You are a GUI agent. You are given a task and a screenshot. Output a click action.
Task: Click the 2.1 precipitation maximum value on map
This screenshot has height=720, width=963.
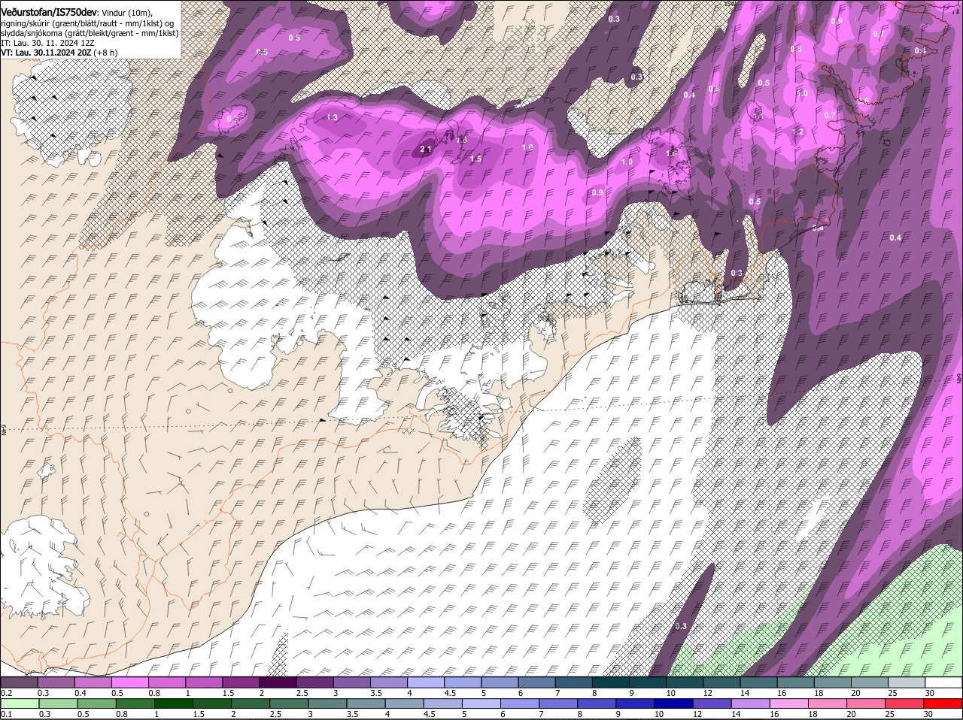pyautogui.click(x=425, y=150)
